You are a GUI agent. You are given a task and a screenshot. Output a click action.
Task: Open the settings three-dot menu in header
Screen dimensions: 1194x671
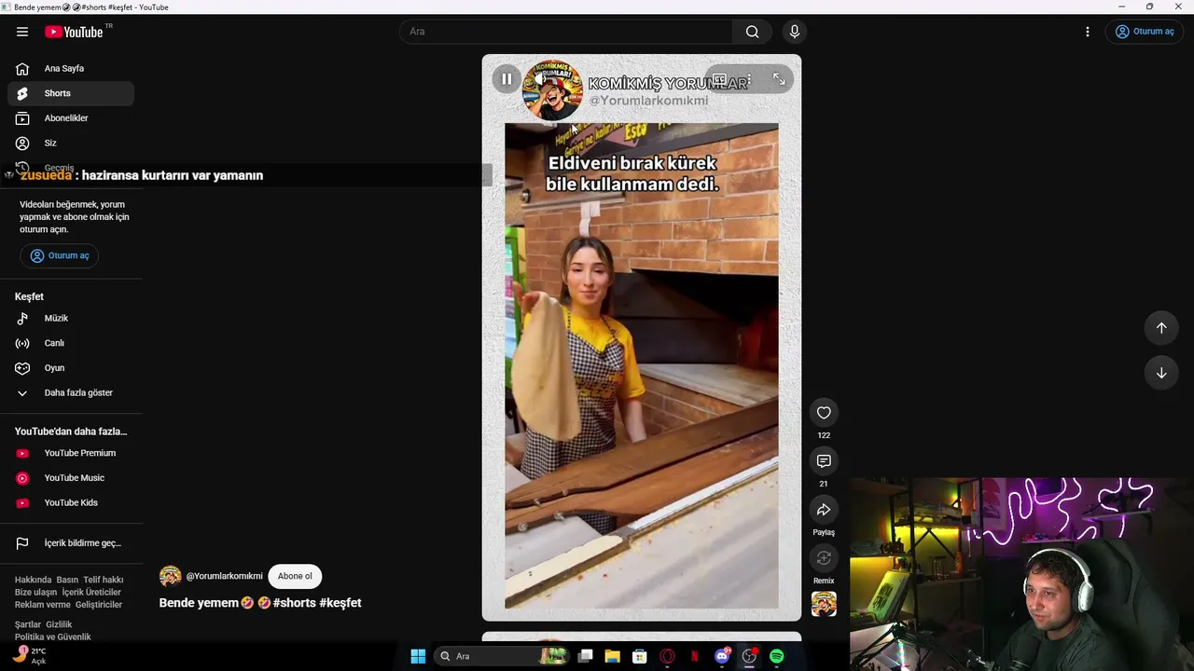(x=1087, y=32)
